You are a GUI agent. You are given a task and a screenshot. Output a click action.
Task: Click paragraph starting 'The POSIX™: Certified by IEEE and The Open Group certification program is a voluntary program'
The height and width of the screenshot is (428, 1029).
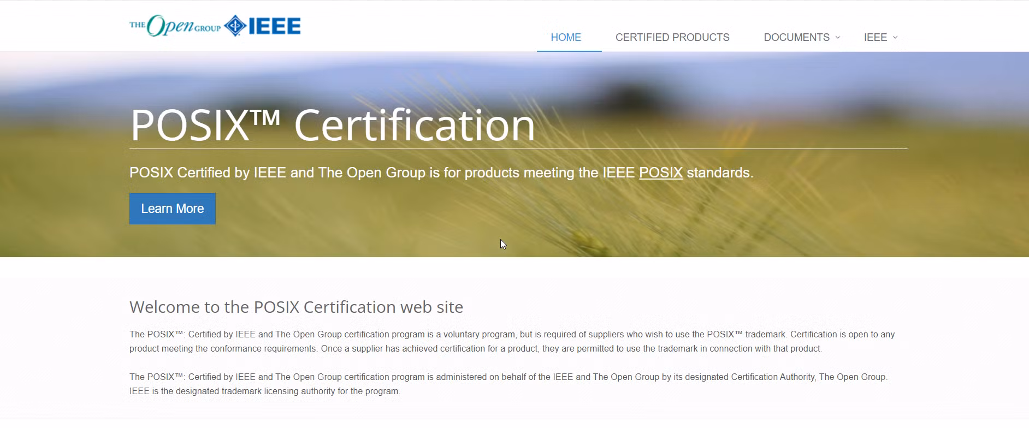tap(512, 341)
